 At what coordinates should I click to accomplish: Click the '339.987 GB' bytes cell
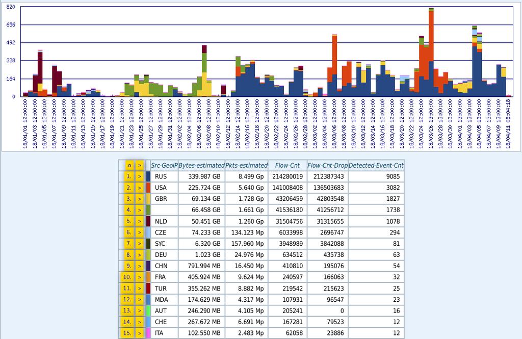point(202,176)
